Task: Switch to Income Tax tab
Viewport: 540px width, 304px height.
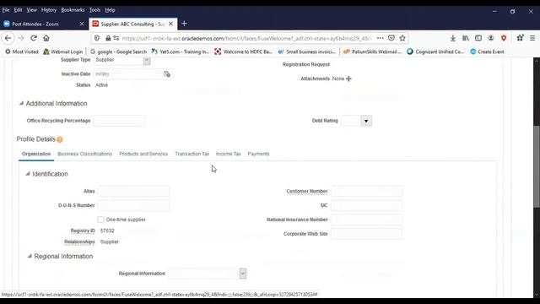Action: [229, 154]
